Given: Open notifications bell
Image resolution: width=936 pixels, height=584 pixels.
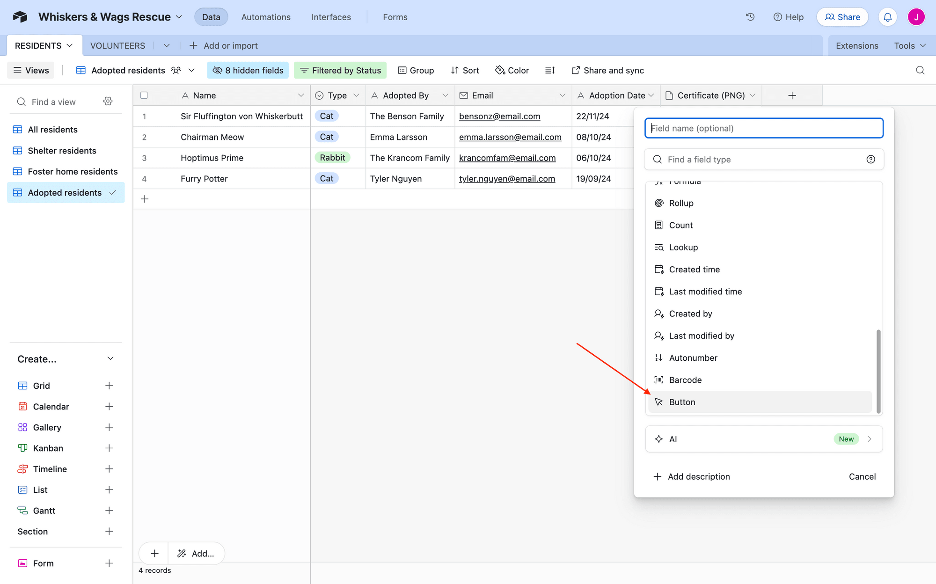Looking at the screenshot, I should (887, 16).
